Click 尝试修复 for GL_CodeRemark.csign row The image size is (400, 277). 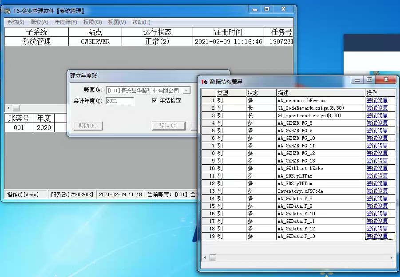coord(377,108)
